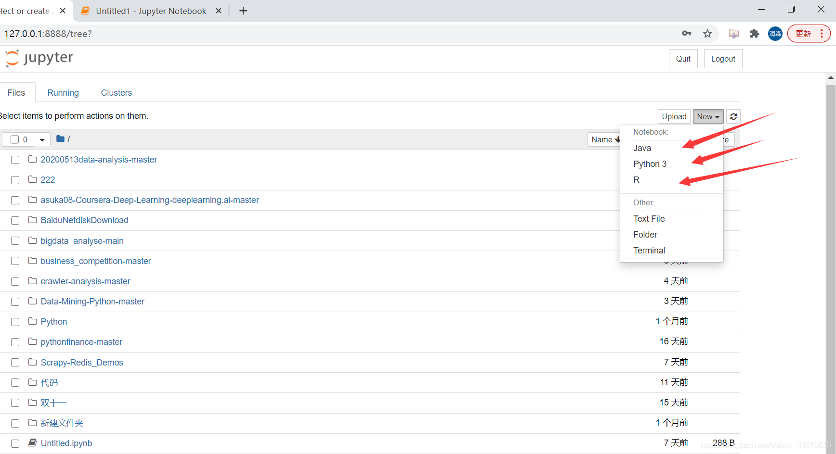Viewport: 836px width, 454px height.
Task: Click the scrollbar up arrow
Action: pos(831,77)
